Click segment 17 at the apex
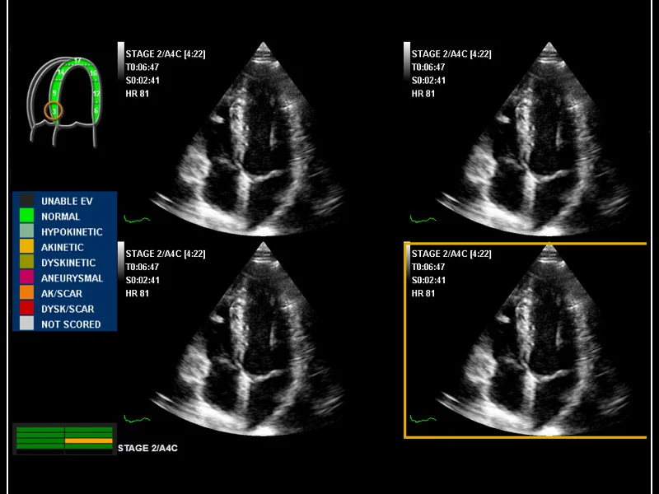Viewport: 659px width, 494px height. click(77, 61)
